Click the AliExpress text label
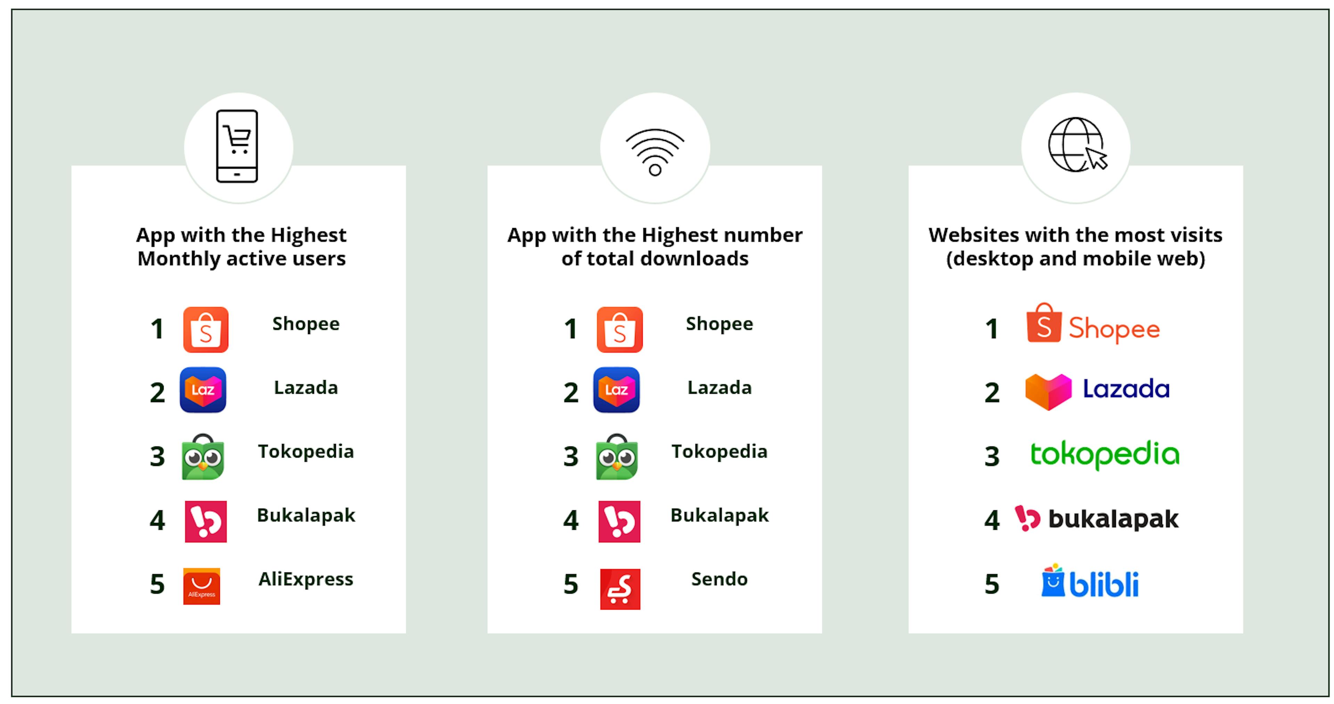Viewport: 1334px width, 704px height. 306,579
